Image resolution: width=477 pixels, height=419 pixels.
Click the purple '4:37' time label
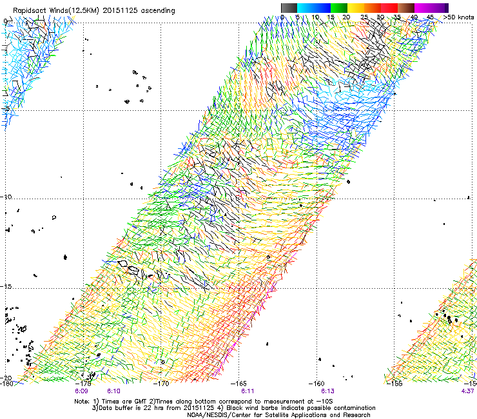pos(467,391)
